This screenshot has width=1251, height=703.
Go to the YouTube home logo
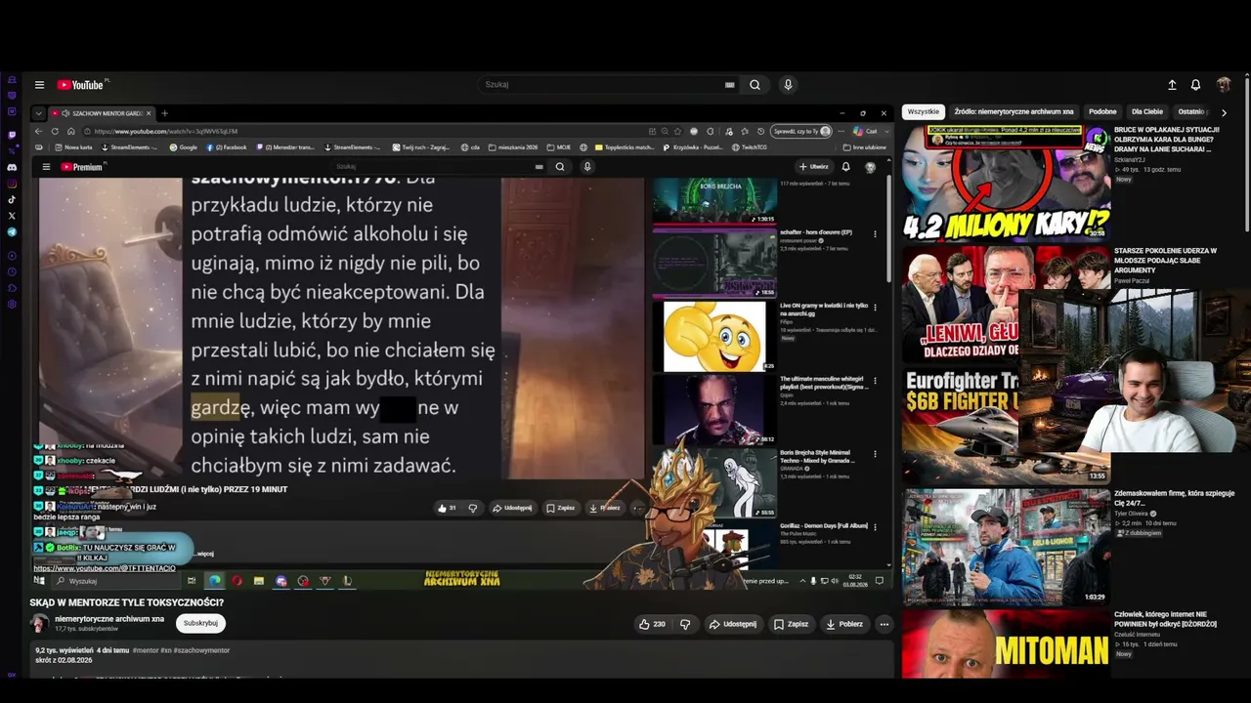click(x=81, y=85)
